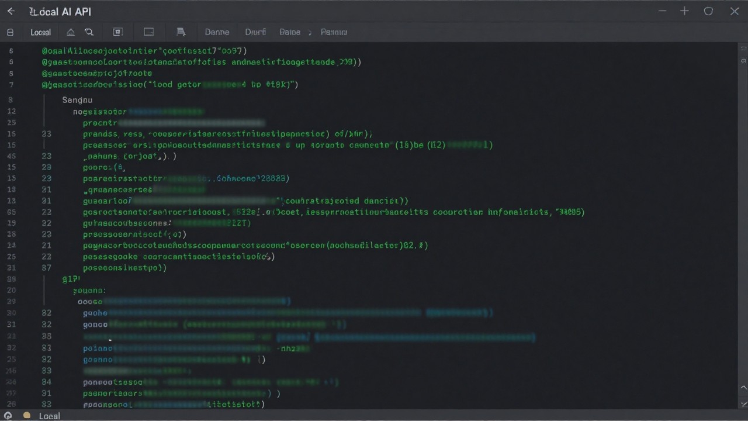Click the tan dot in the status bar
Screen dimensions: 748x421
pos(26,415)
